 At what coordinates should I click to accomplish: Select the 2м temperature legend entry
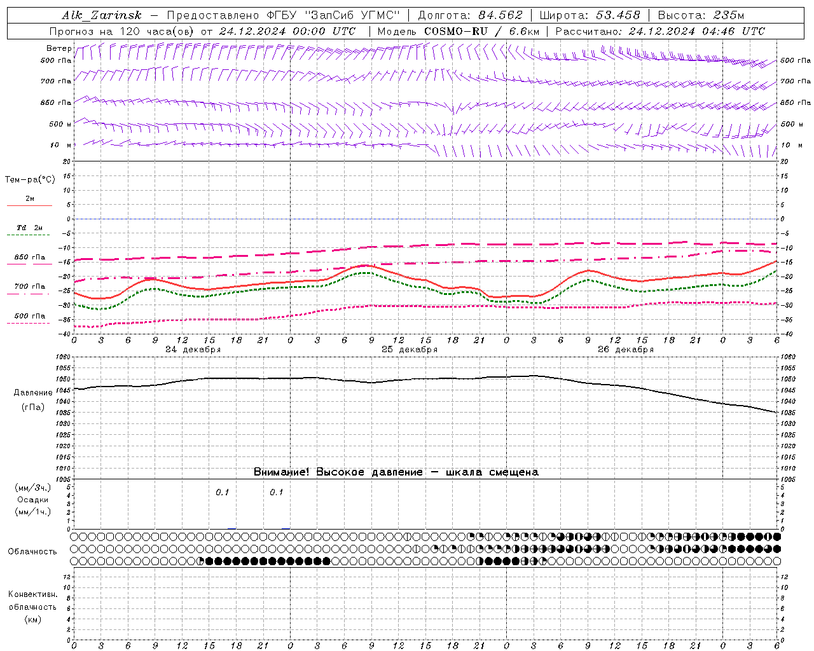pyautogui.click(x=30, y=199)
